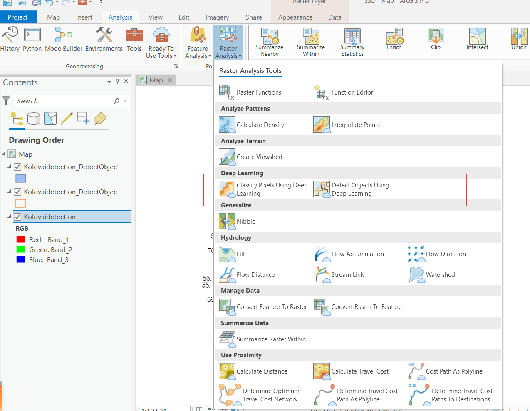530x411 pixels.
Task: Open the Nibble generalize tool
Action: pyautogui.click(x=246, y=222)
